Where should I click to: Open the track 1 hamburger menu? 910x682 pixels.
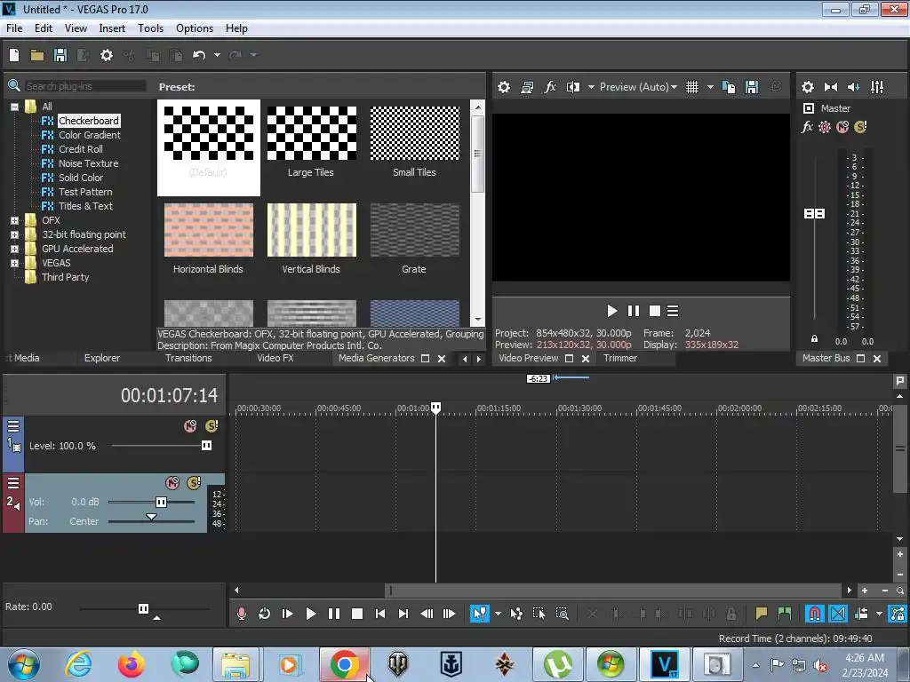[x=12, y=426]
